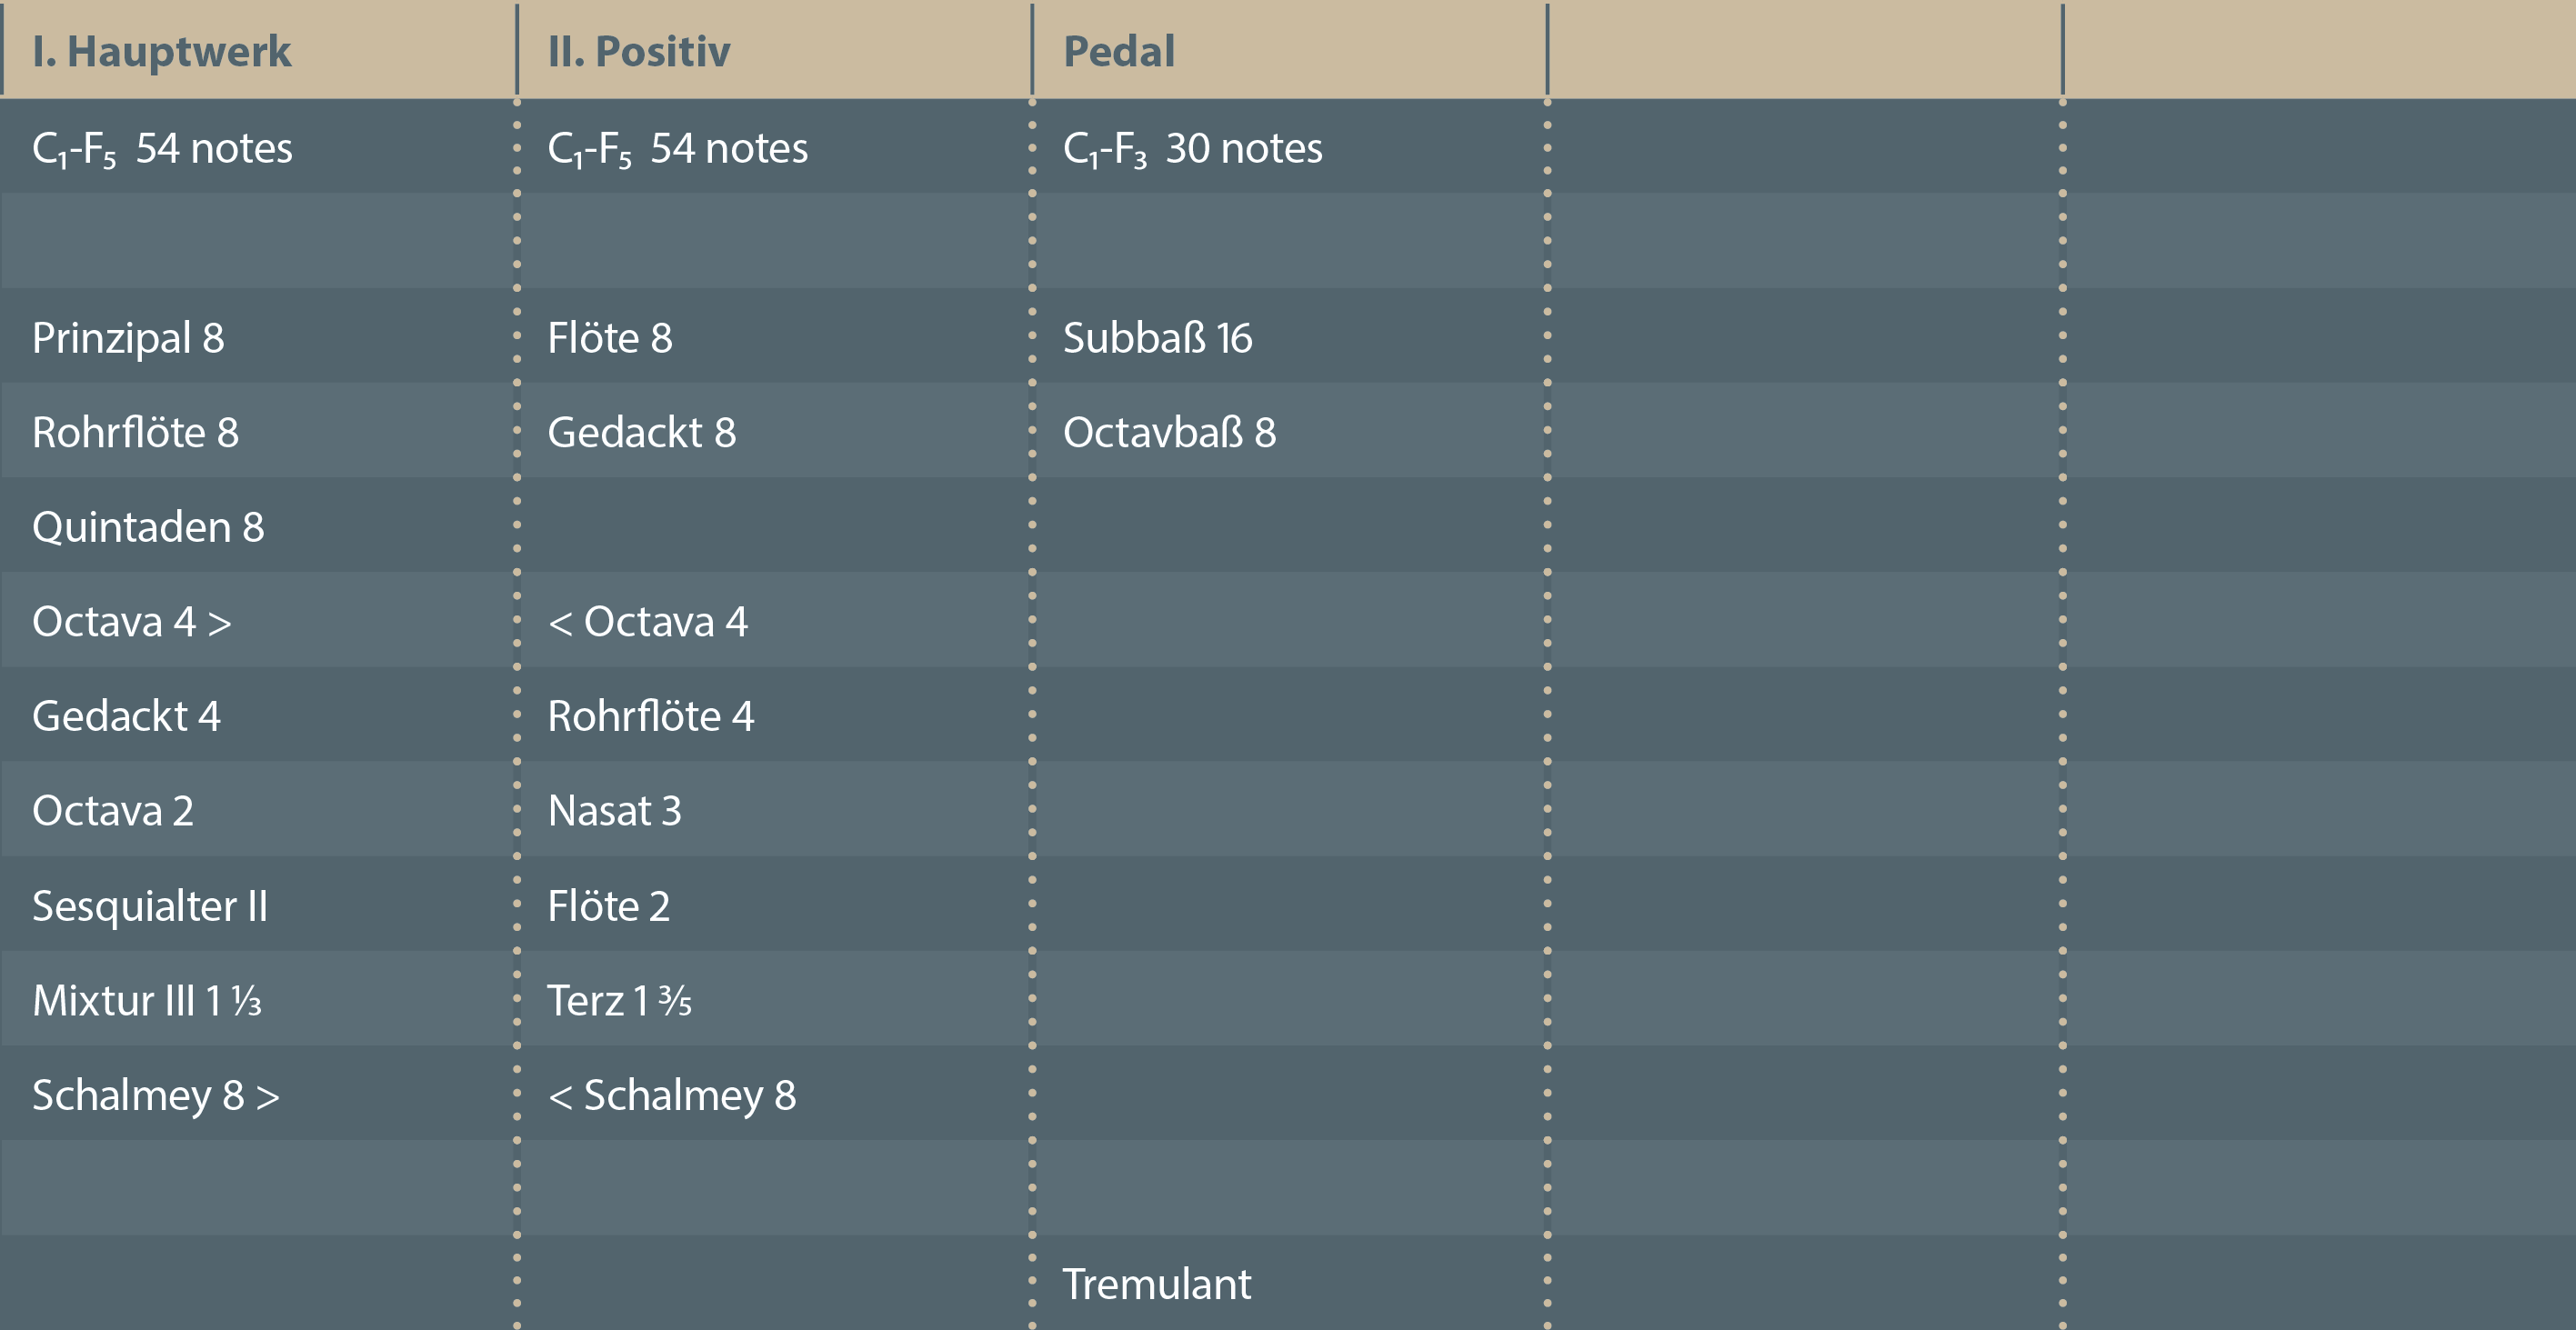
Task: Toggle the Tremulant
Action: [x=1156, y=1284]
